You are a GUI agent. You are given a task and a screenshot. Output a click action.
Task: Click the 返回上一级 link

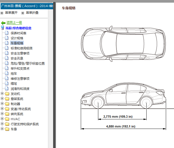(x=14, y=23)
